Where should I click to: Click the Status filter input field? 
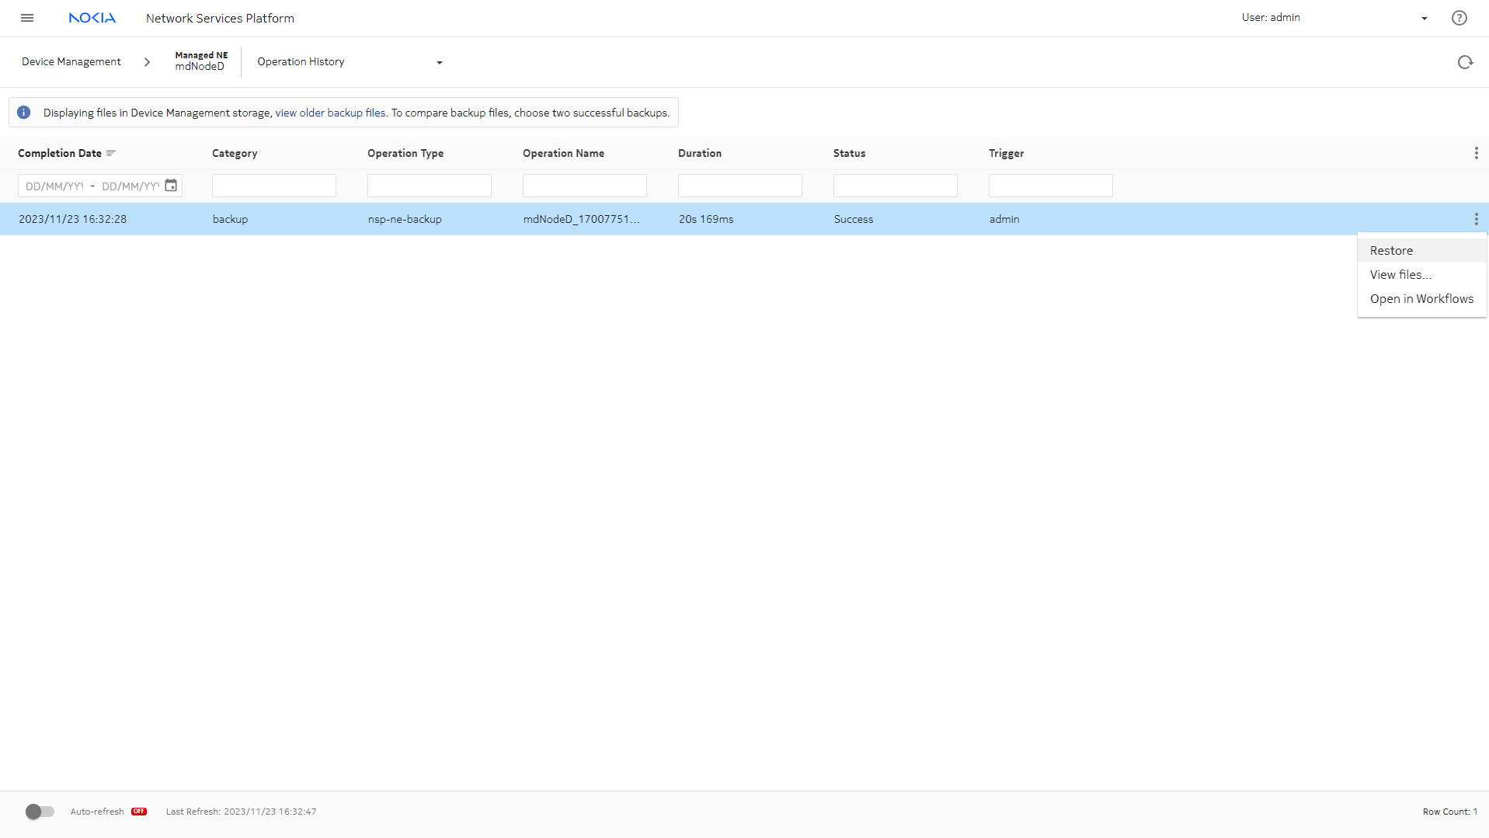[x=895, y=186]
